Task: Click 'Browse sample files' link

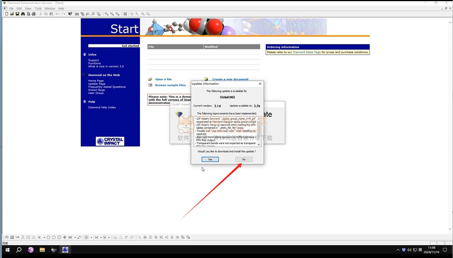Action: pyautogui.click(x=170, y=85)
